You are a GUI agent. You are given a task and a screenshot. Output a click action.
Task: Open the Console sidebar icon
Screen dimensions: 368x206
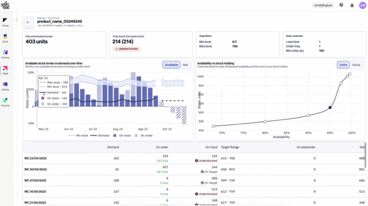coord(5,101)
